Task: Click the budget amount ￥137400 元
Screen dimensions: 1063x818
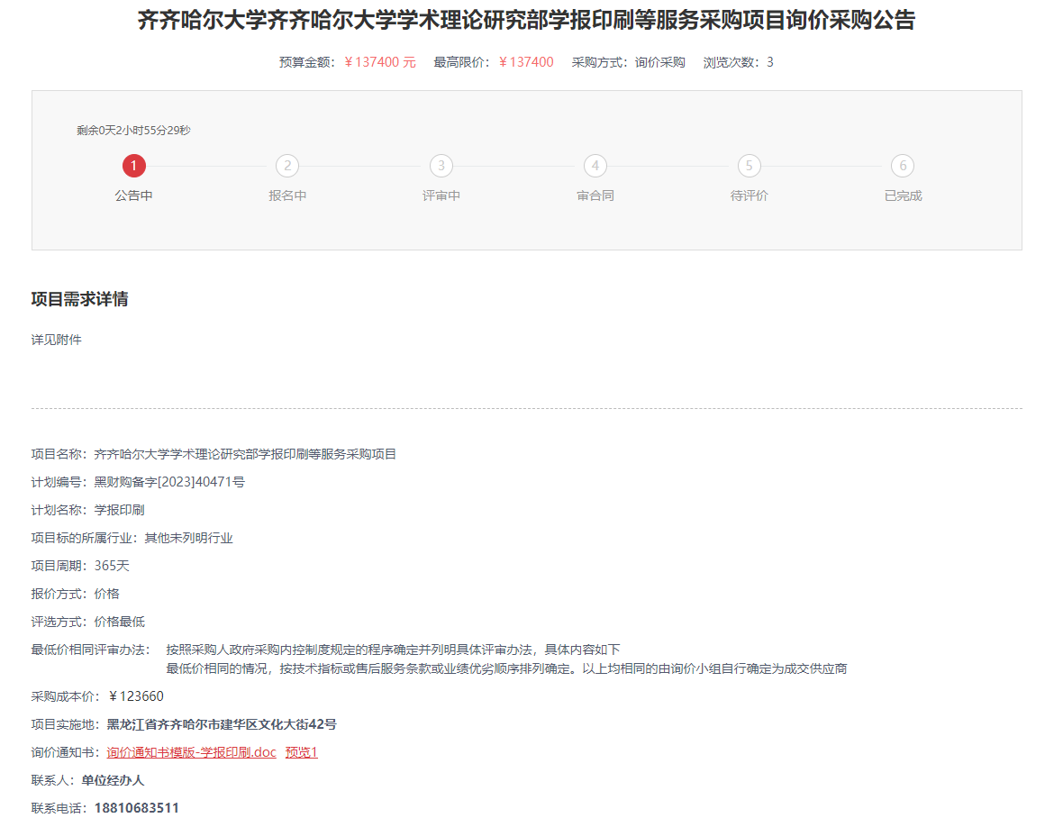Action: point(379,62)
